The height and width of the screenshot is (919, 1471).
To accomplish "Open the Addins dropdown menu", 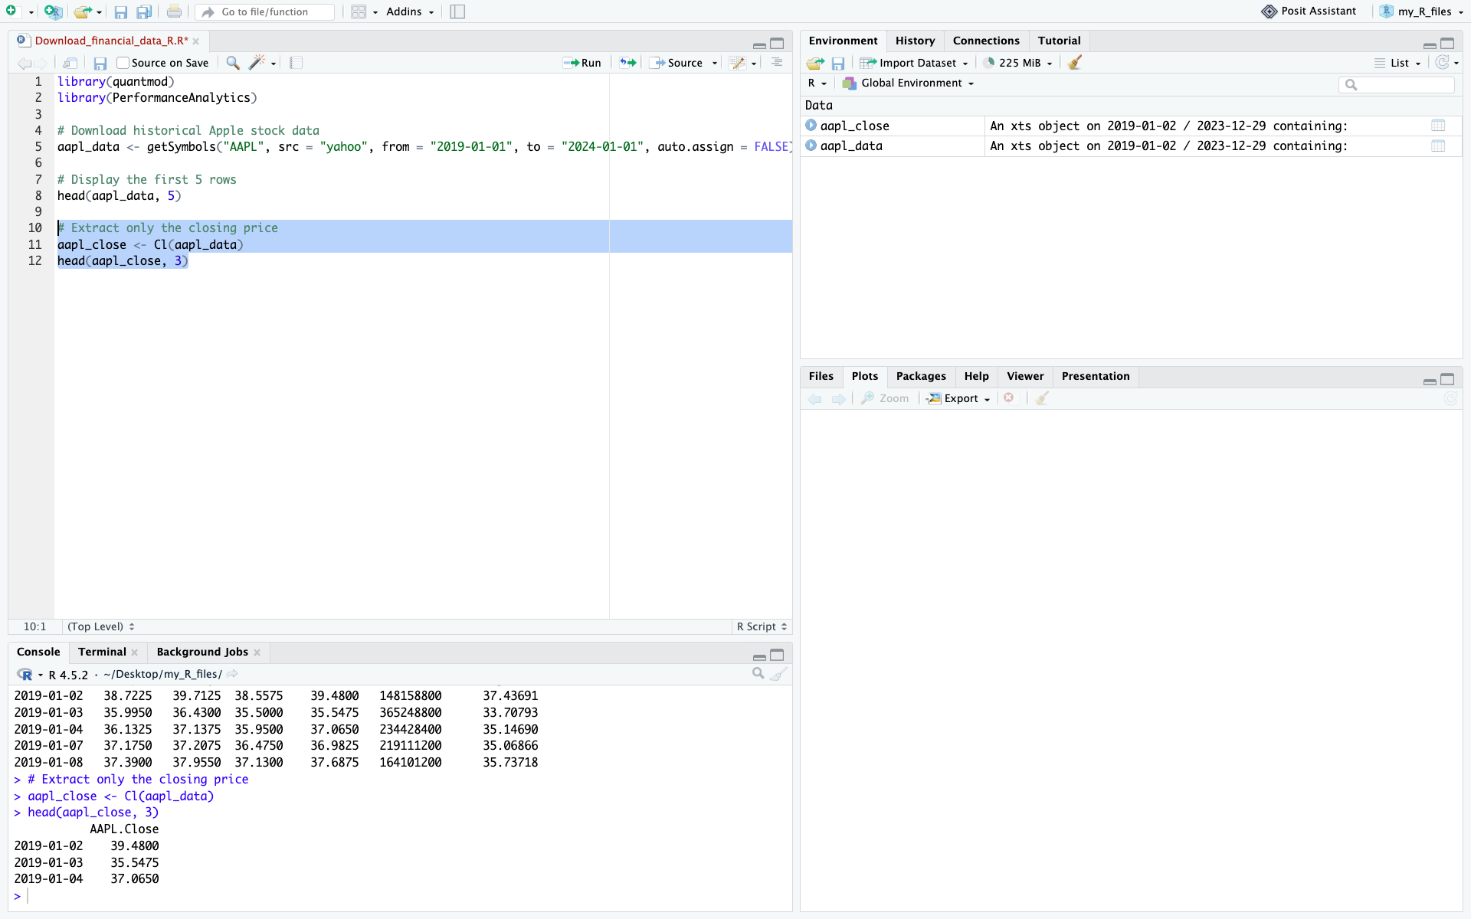I will 410,11.
